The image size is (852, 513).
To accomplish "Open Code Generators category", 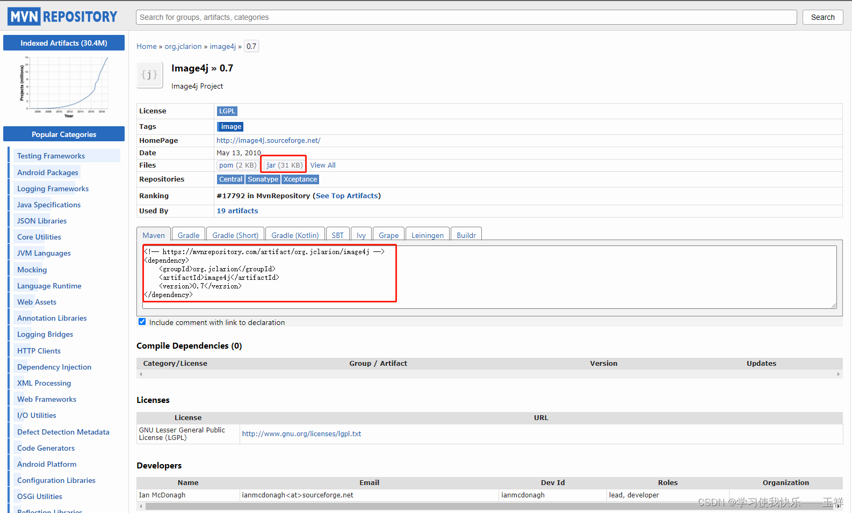I will [x=46, y=448].
